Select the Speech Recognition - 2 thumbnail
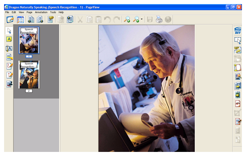 tap(29, 75)
